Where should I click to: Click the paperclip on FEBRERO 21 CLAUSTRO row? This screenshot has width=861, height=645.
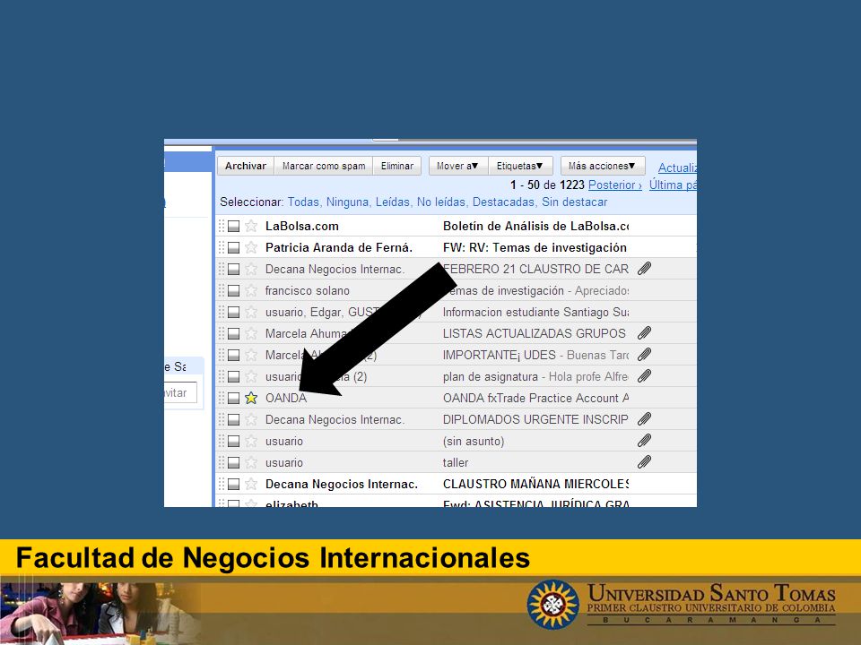click(644, 269)
